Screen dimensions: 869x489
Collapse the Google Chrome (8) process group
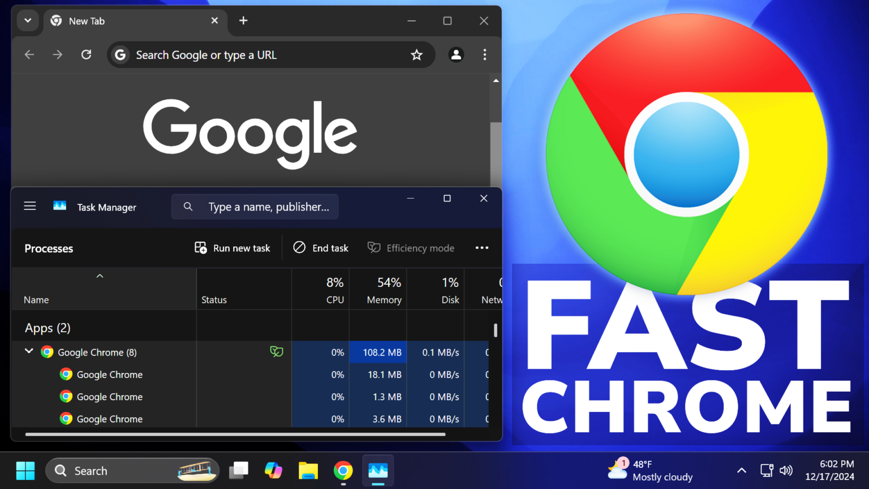tap(29, 351)
